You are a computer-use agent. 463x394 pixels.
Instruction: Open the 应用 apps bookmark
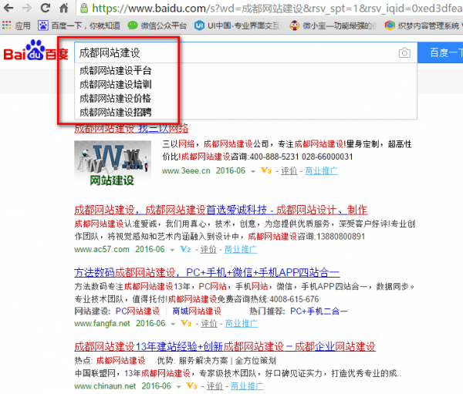[x=16, y=25]
